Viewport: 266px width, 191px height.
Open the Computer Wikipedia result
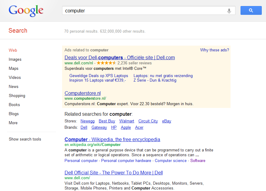112,140
